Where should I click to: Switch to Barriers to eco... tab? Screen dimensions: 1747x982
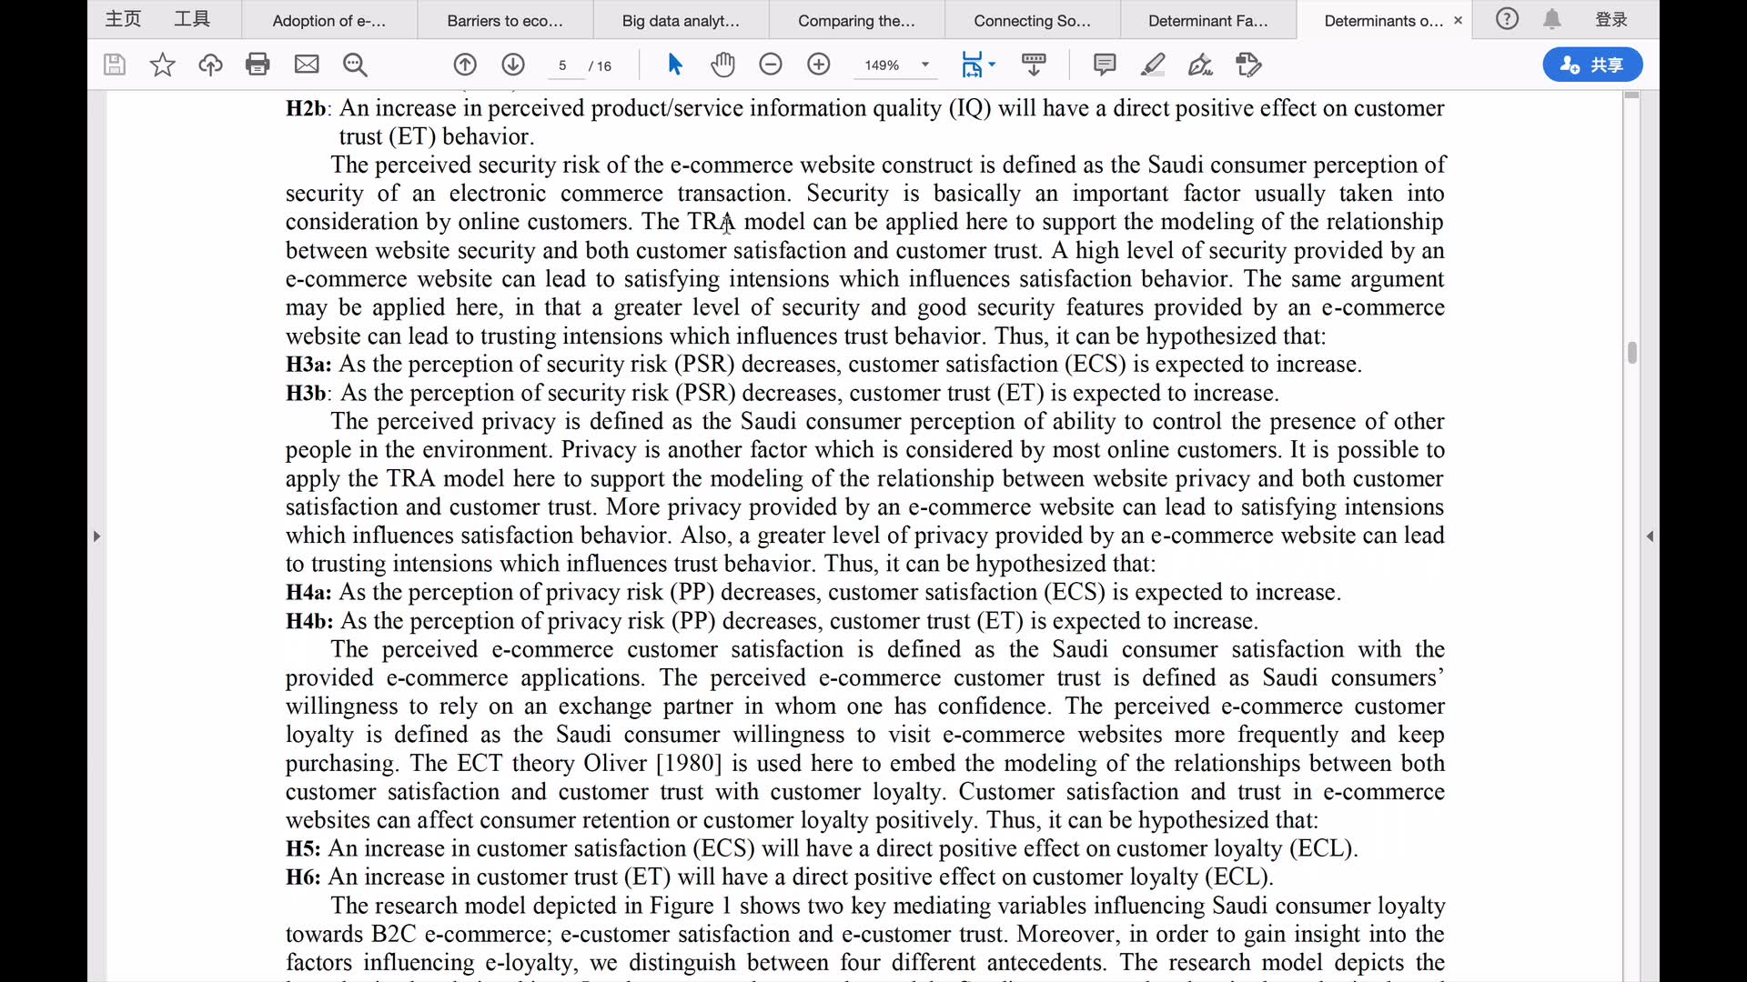pos(505,20)
